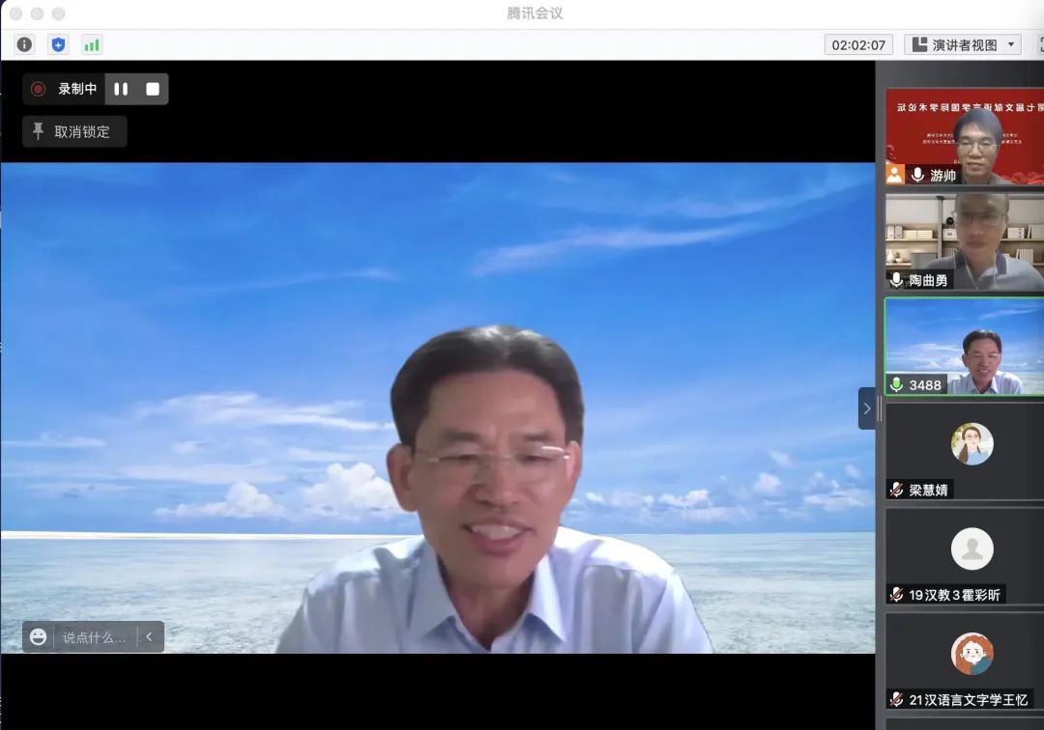Collapse the participant sidebar with the arrow

click(x=866, y=408)
